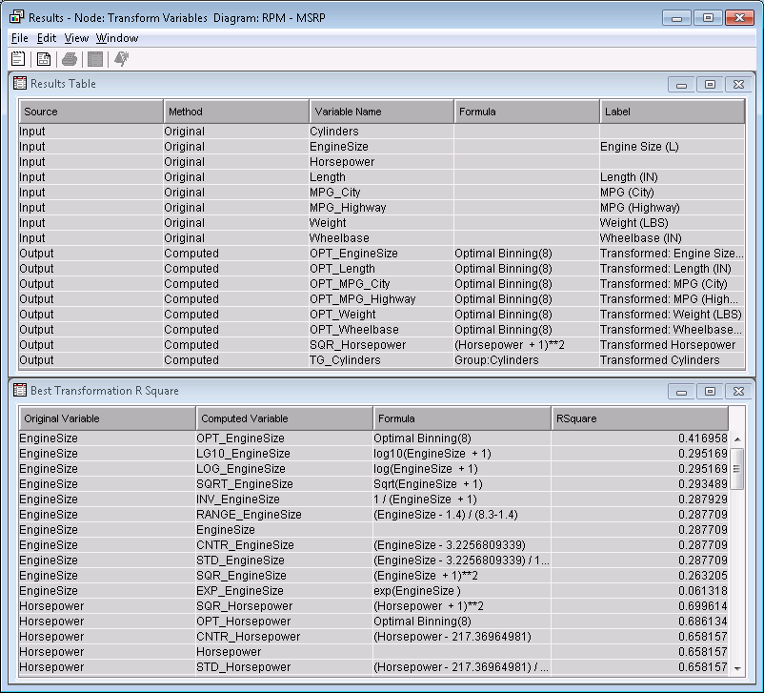Click the Variable Name column header
Screen dimensions: 764x693
379,112
